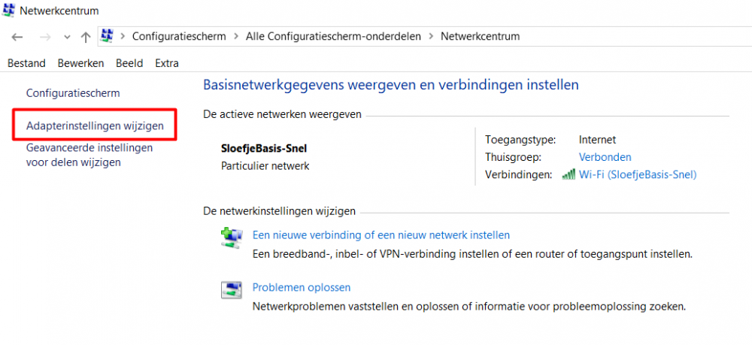Expand chevron after Configuratiescherm breadcrumb

235,36
